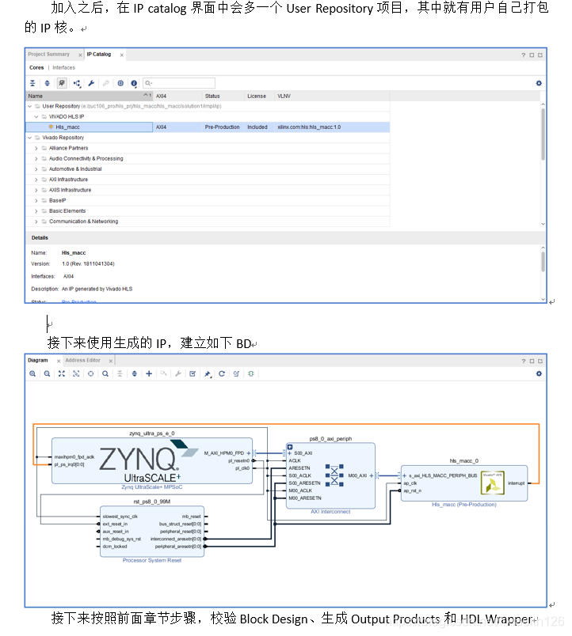Expand the Alliance Partners folder

click(36, 149)
